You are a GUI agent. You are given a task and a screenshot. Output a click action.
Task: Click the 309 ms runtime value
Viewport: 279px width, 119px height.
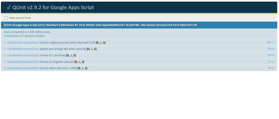270,42
